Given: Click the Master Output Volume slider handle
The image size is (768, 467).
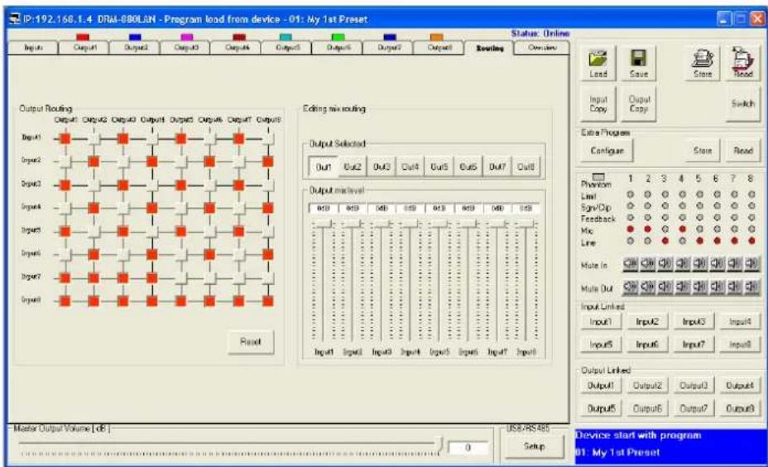Looking at the screenshot, I should (440, 445).
